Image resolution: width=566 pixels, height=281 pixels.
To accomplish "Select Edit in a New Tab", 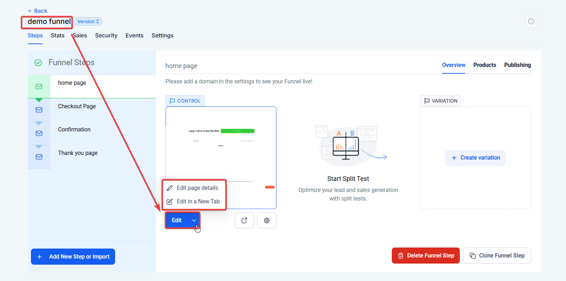I will point(198,202).
